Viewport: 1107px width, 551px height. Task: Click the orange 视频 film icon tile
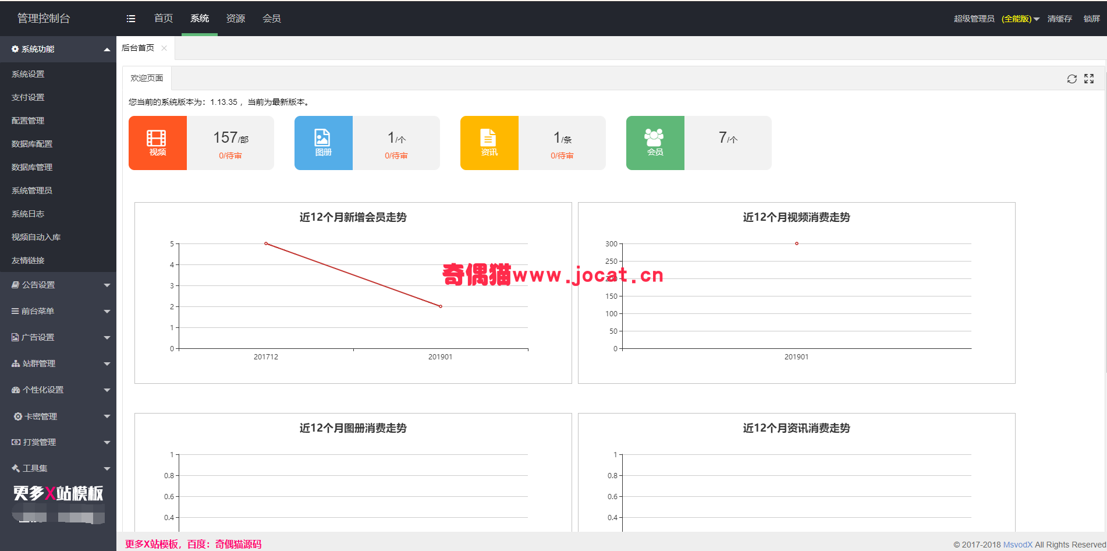tap(158, 143)
